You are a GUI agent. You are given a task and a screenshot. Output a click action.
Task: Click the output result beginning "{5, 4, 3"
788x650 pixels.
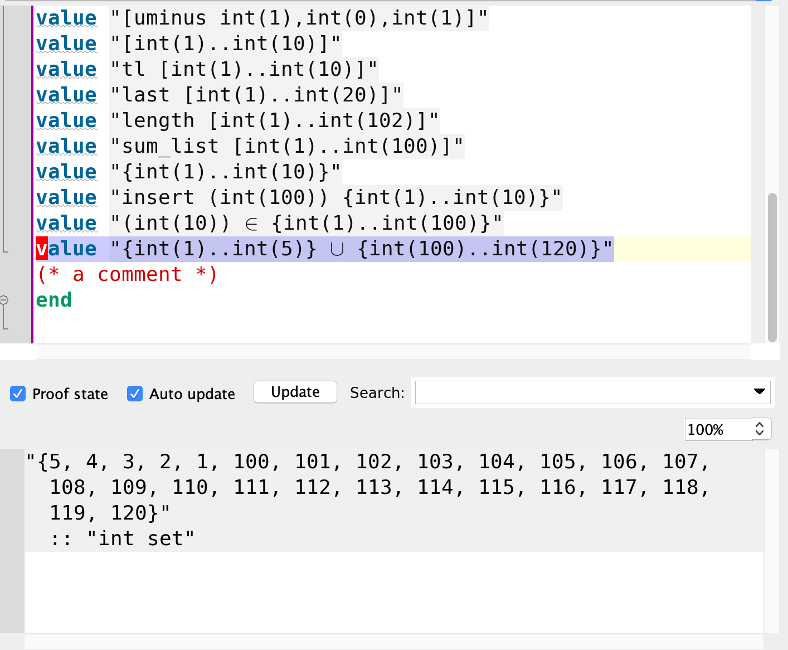368,462
